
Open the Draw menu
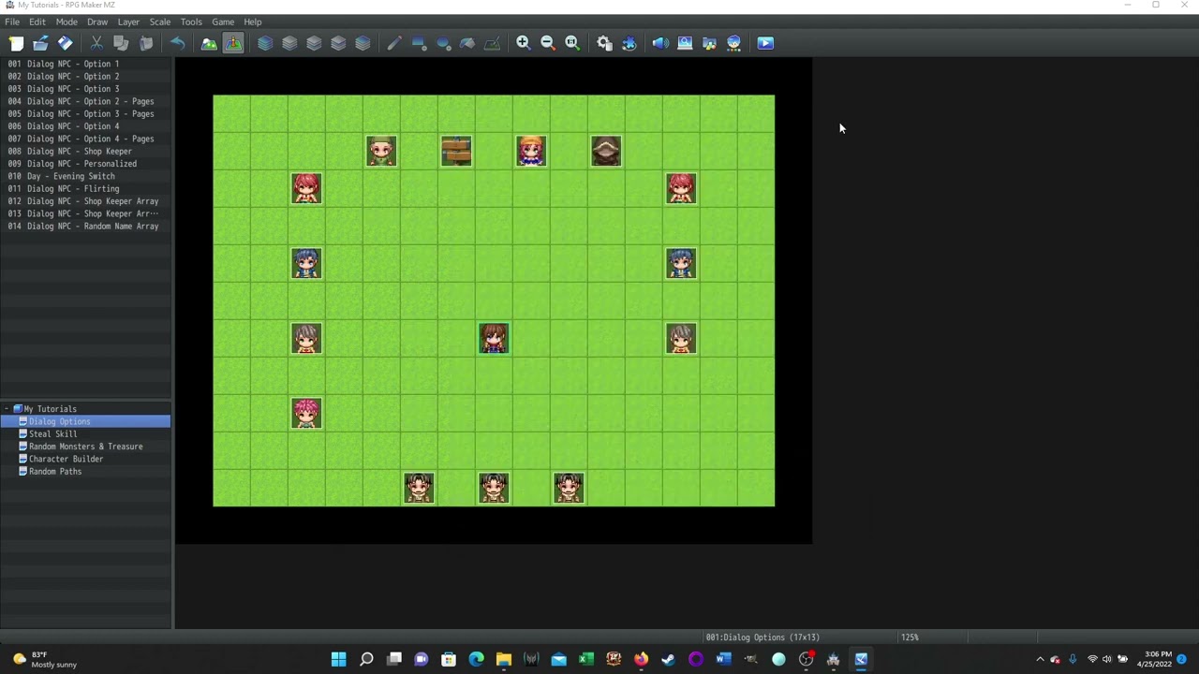click(x=97, y=22)
